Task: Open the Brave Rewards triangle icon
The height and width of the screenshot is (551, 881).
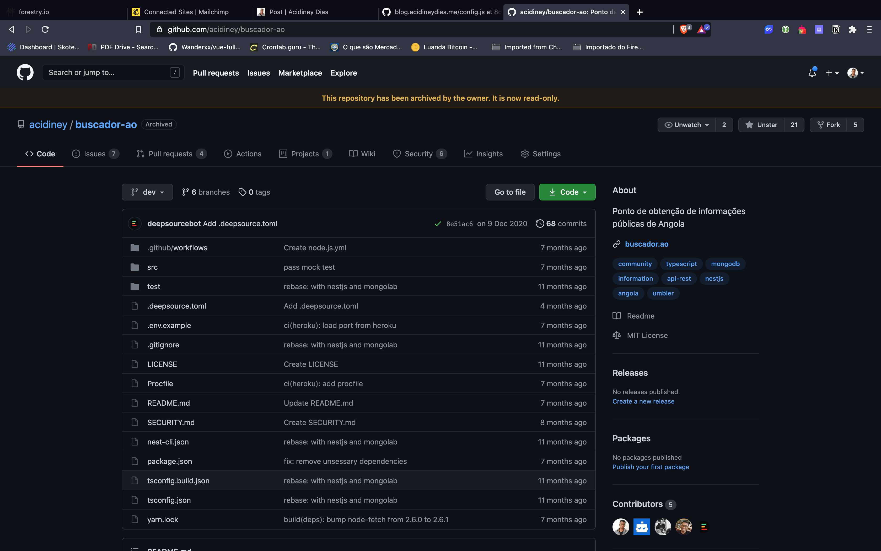Action: click(x=702, y=29)
